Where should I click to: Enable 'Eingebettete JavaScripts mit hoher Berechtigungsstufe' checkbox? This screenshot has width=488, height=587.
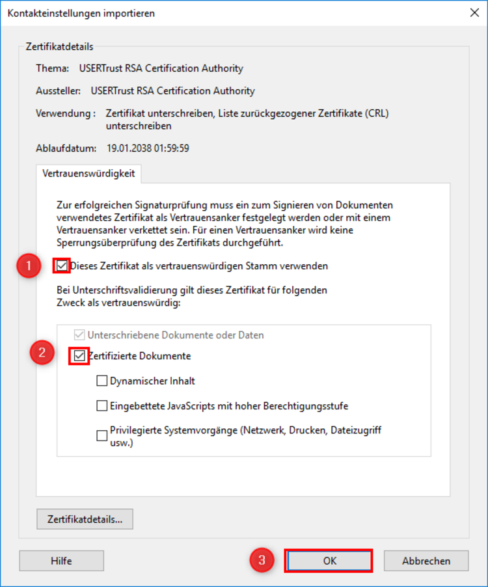click(102, 406)
